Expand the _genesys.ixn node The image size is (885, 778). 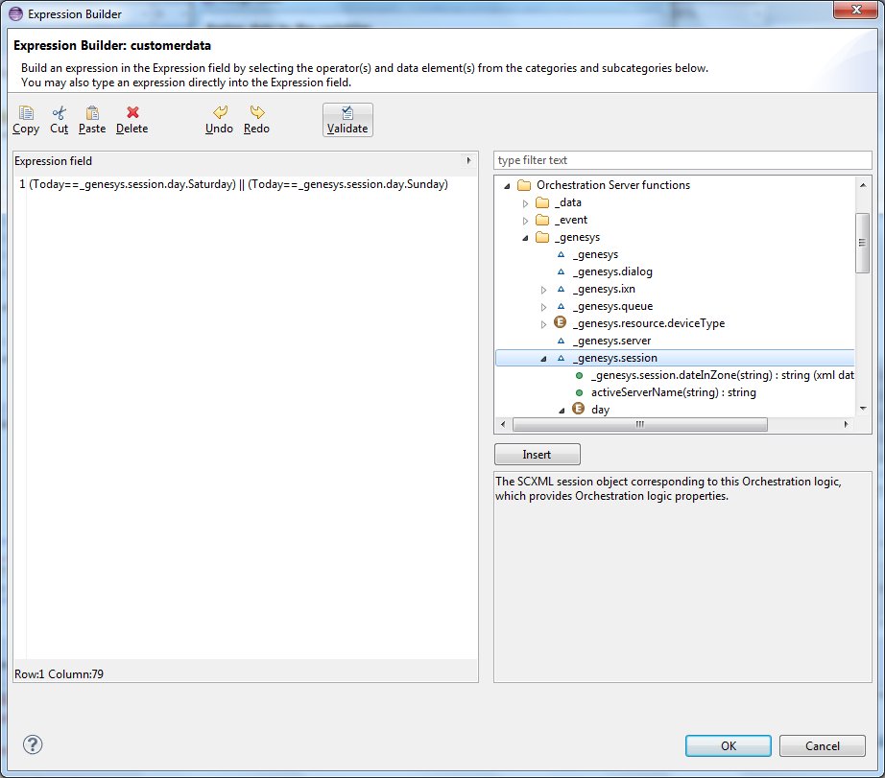543,290
